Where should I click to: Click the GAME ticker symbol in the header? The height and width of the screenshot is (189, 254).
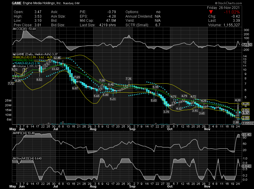pyautogui.click(x=17, y=3)
